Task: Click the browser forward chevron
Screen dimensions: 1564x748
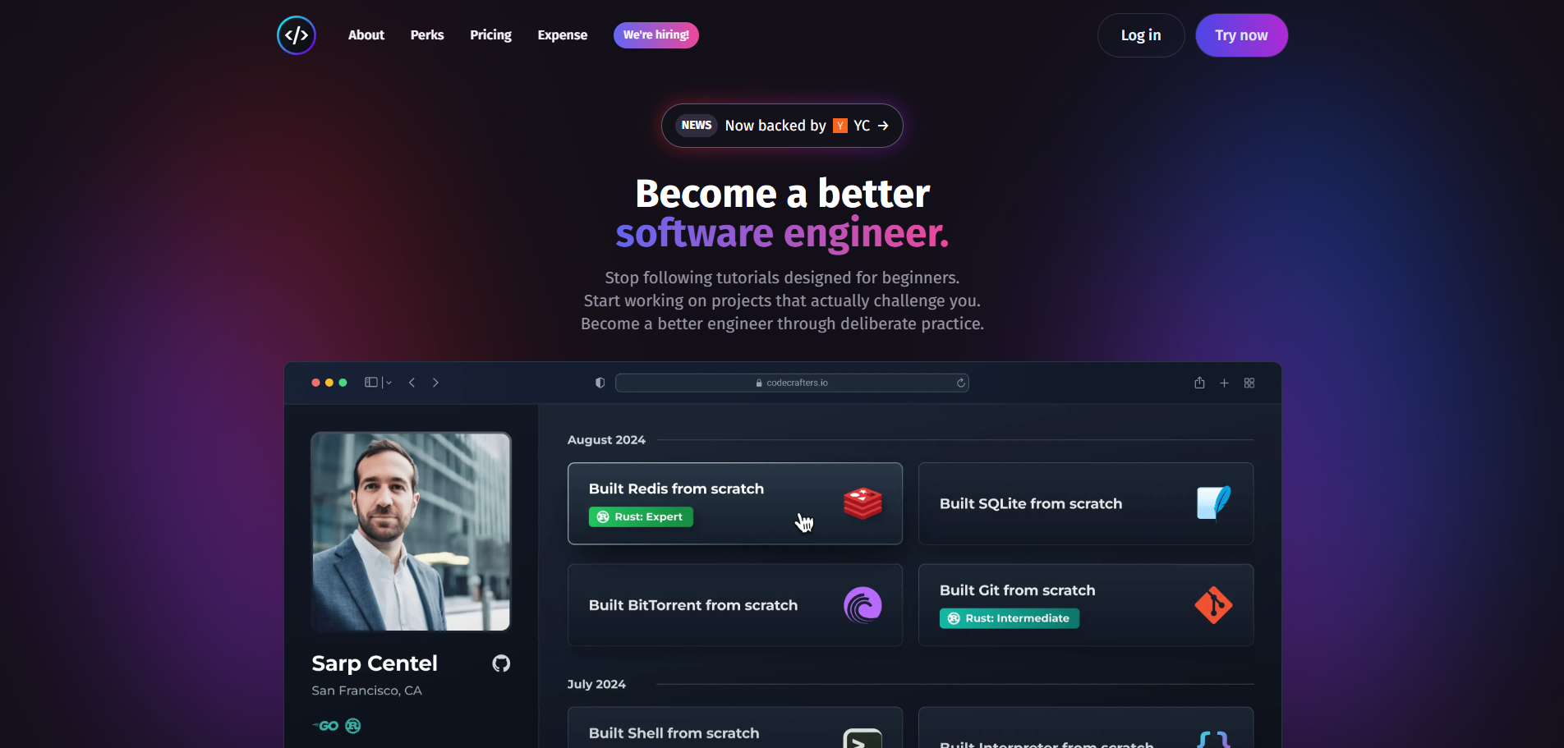Action: [435, 383]
